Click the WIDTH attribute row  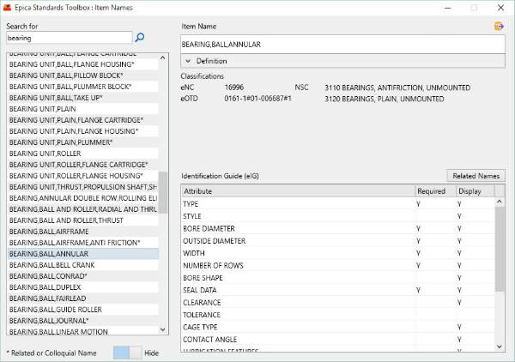pyautogui.click(x=337, y=253)
